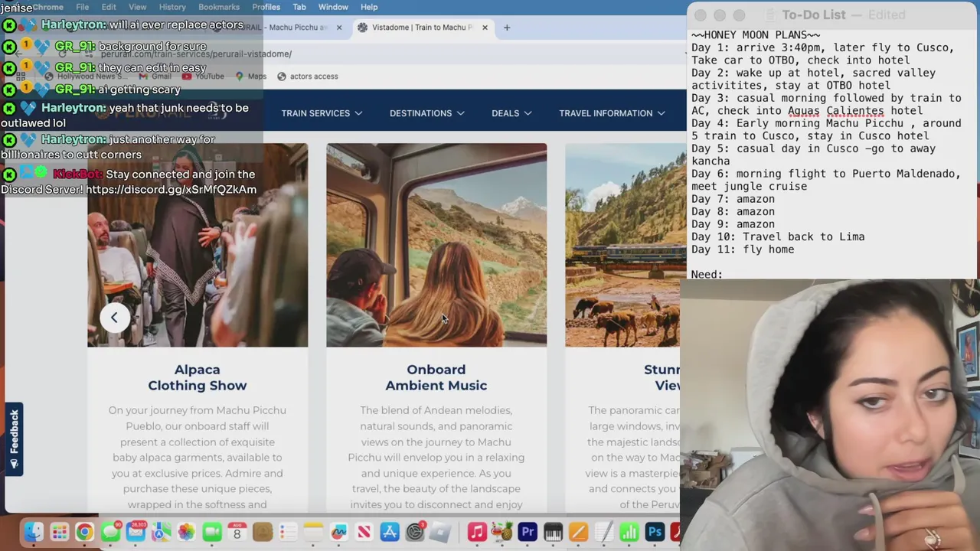Open the TextEdit icon in the dock
Screen dimensions: 980x551
pos(604,532)
